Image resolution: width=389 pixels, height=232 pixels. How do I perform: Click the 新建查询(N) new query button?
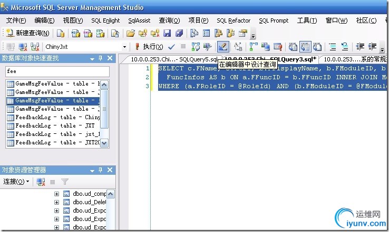click(x=28, y=33)
